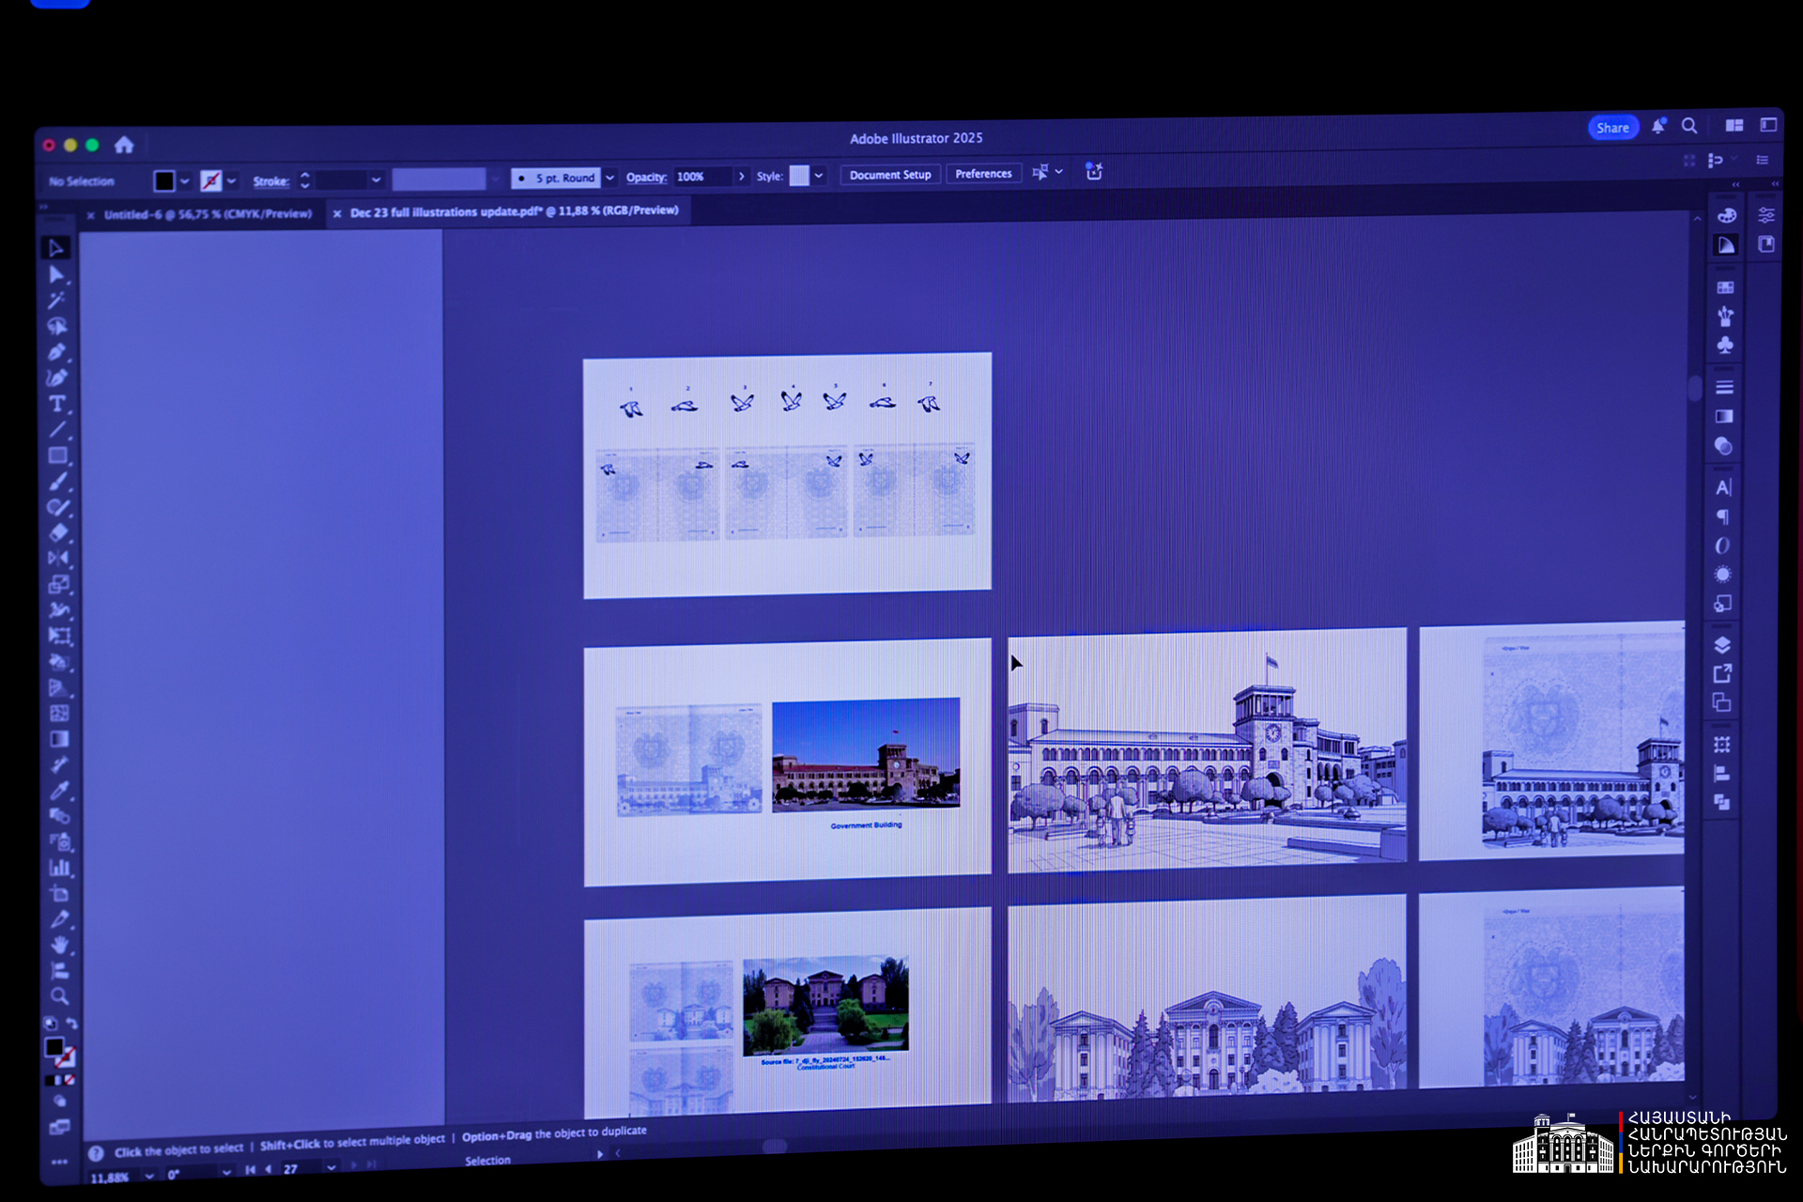Select the Magic Wand tool
This screenshot has height=1202, width=1803.
point(56,300)
